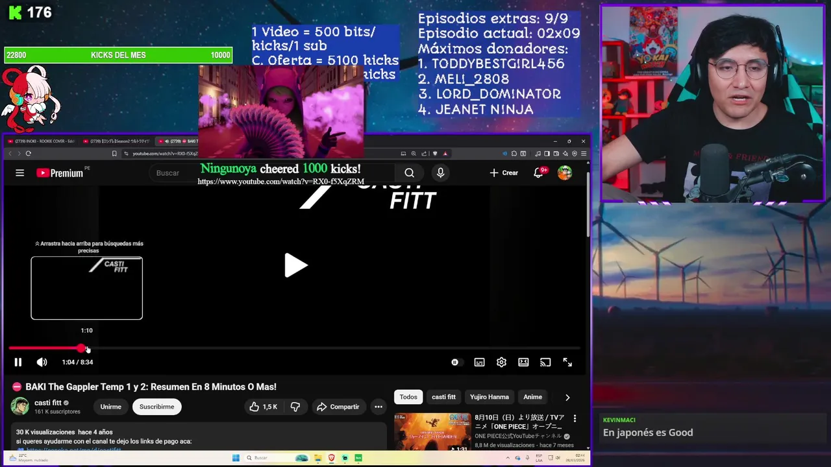Select the casti fitt filter chip
The width and height of the screenshot is (831, 467).
click(x=443, y=397)
